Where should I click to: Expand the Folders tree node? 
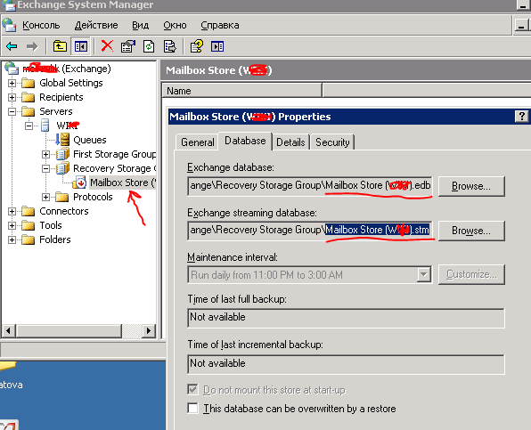(12, 239)
